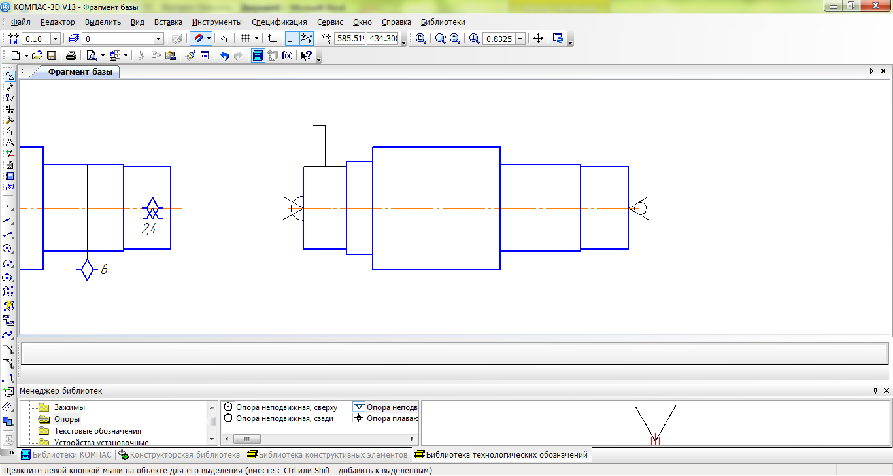Screen dimensions: 893x476
Task: Undo the last action with the blue arrow
Action: tap(224, 56)
